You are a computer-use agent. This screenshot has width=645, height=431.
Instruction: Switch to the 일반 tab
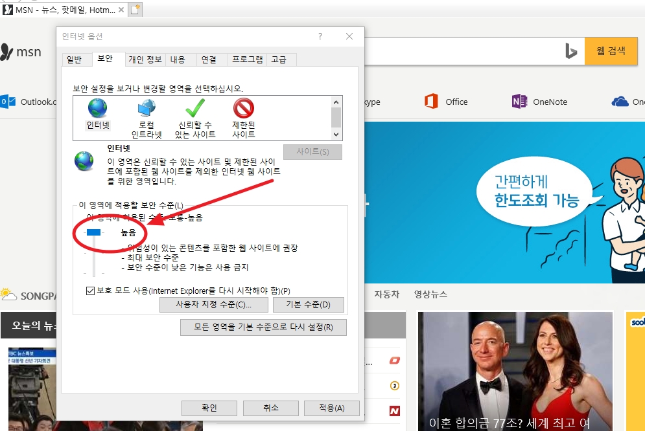(x=75, y=60)
